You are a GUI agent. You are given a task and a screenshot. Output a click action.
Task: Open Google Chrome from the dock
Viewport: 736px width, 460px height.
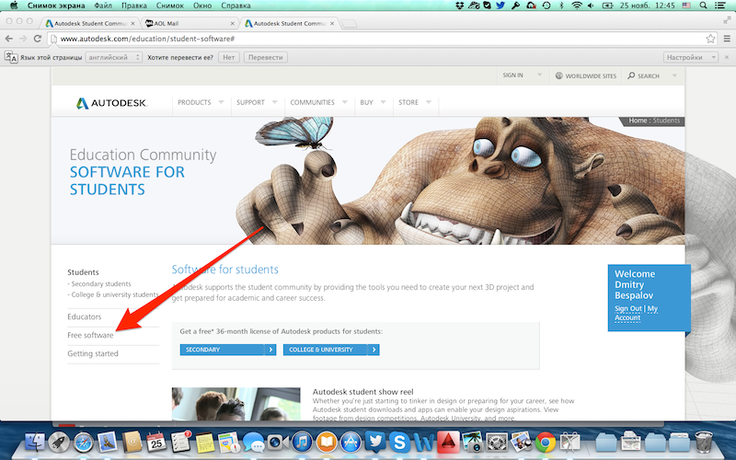[x=545, y=443]
